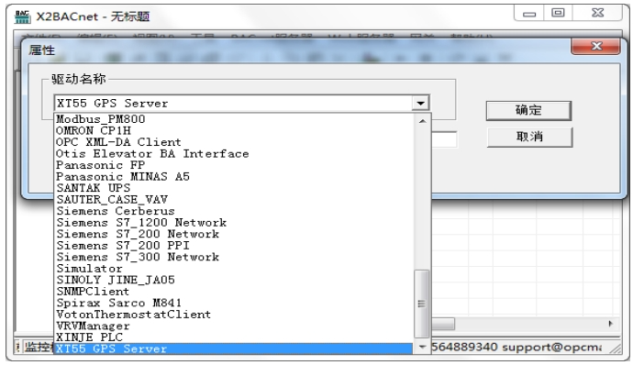Image resolution: width=633 pixels, height=365 pixels.
Task: Choose Simulator driver option
Action: point(234,269)
